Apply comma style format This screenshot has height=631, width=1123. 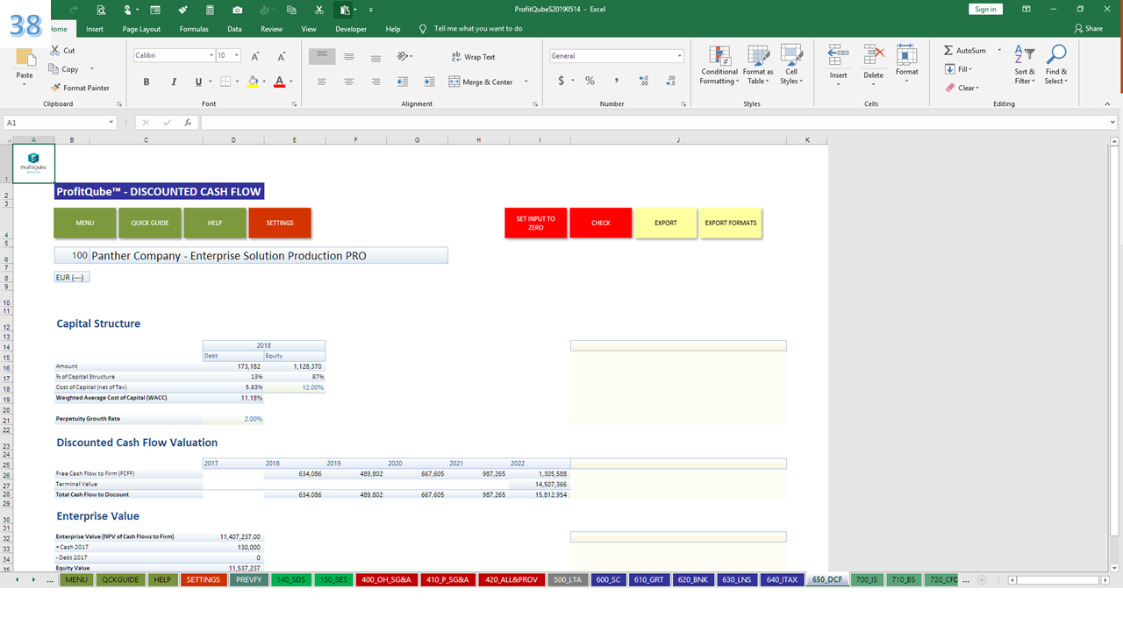coord(617,81)
